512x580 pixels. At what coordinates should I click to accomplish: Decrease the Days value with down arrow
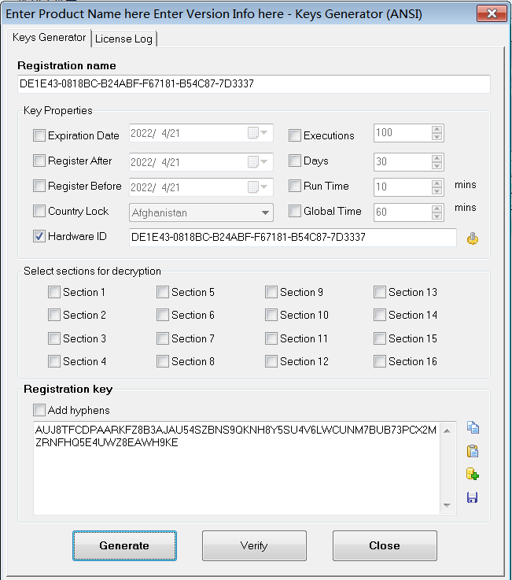437,165
